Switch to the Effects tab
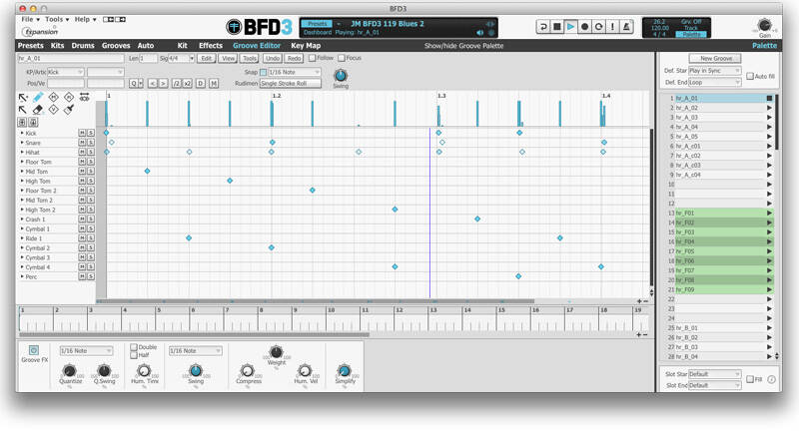This screenshot has height=434, width=799. tap(211, 45)
